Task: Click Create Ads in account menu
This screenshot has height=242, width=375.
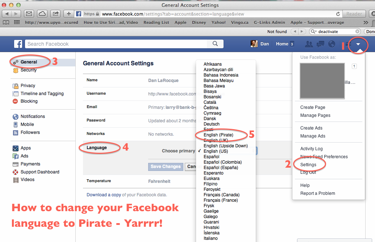Action: coord(311,128)
